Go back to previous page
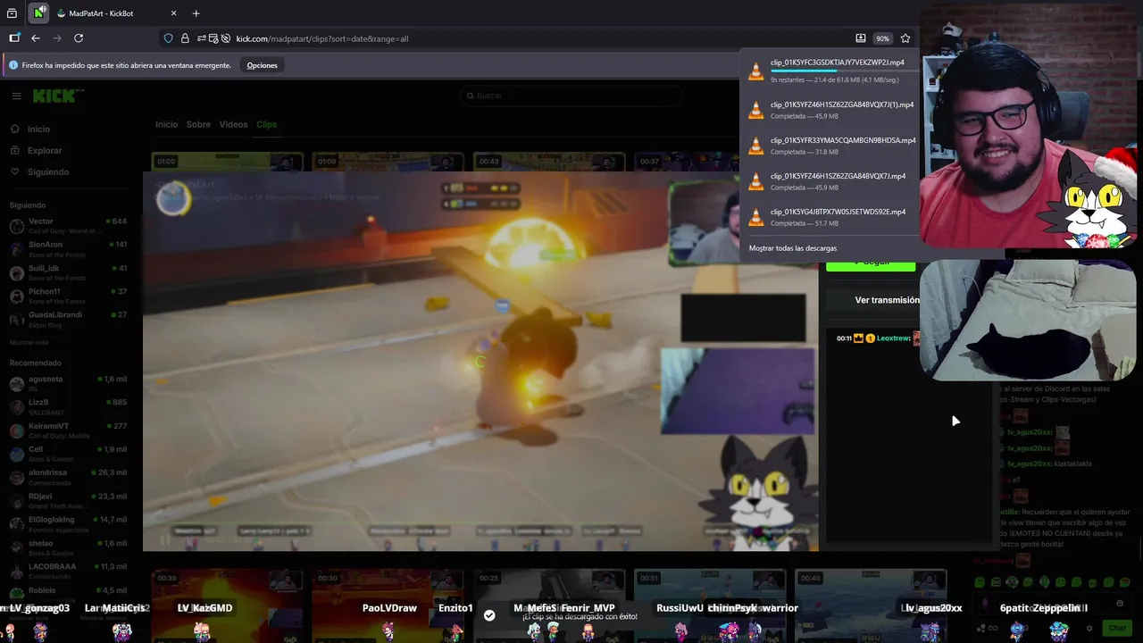 coord(36,38)
